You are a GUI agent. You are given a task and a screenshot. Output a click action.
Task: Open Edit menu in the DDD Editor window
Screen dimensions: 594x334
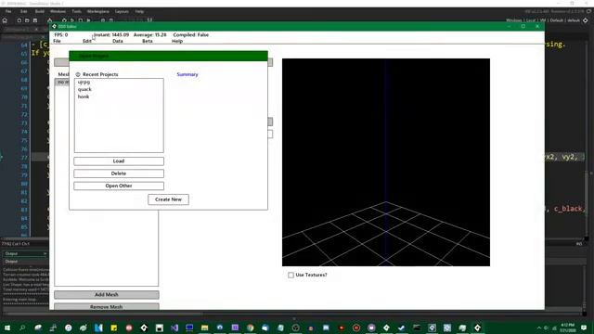tap(86, 41)
